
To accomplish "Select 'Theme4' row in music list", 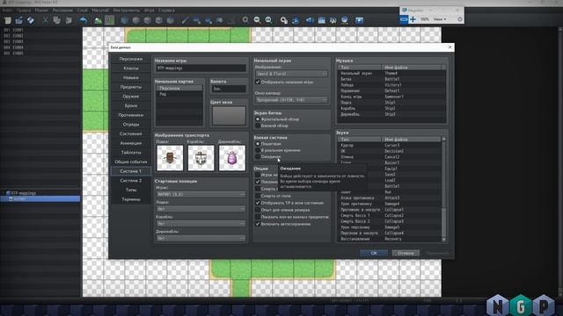I will pyautogui.click(x=391, y=73).
